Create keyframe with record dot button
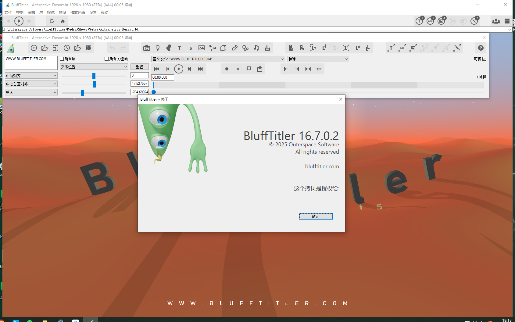The width and height of the screenshot is (515, 322). [x=227, y=69]
